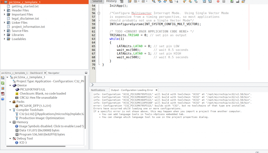Collapse the Device node in dashboard
Screen dimensions: 268x153
click(10, 85)
